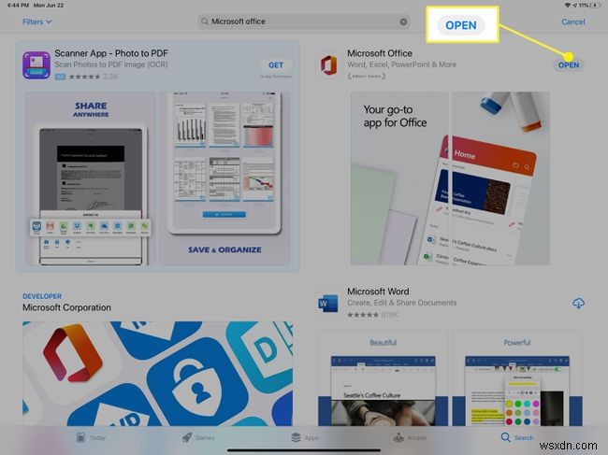Screen dimensions: 608x455
Task: Clear the search text with X icon
Action: (x=403, y=21)
